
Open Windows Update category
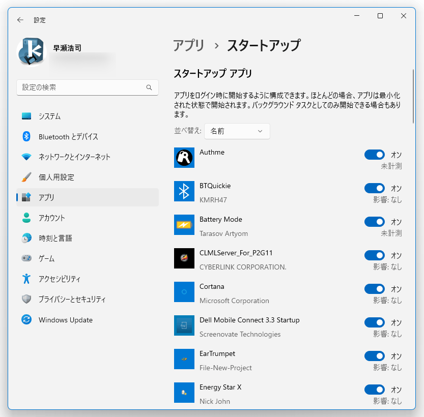click(x=88, y=319)
